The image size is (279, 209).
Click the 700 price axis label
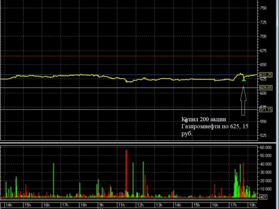pos(263,36)
